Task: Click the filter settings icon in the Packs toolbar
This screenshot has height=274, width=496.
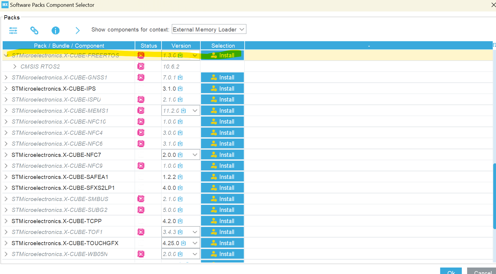Action: (x=13, y=30)
